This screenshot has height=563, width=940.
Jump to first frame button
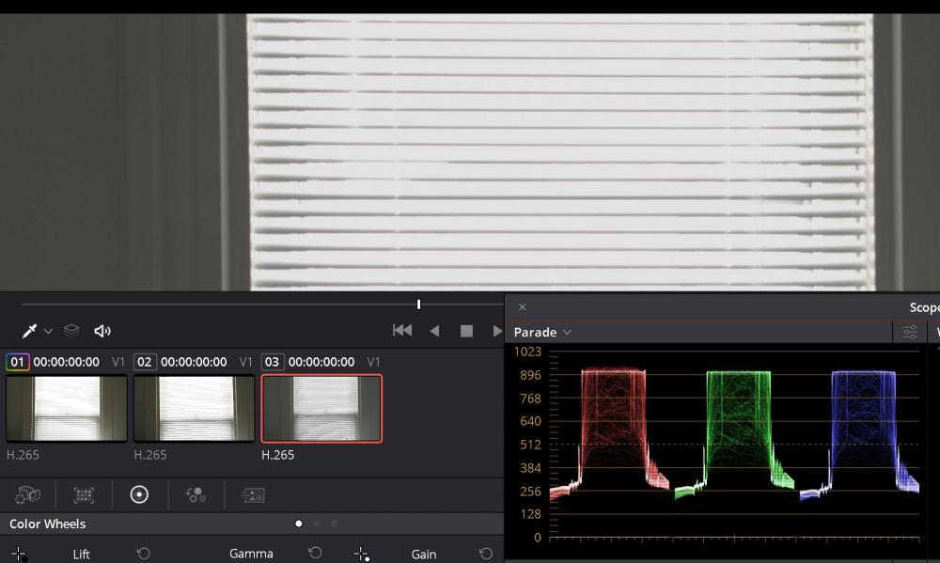[x=402, y=330]
